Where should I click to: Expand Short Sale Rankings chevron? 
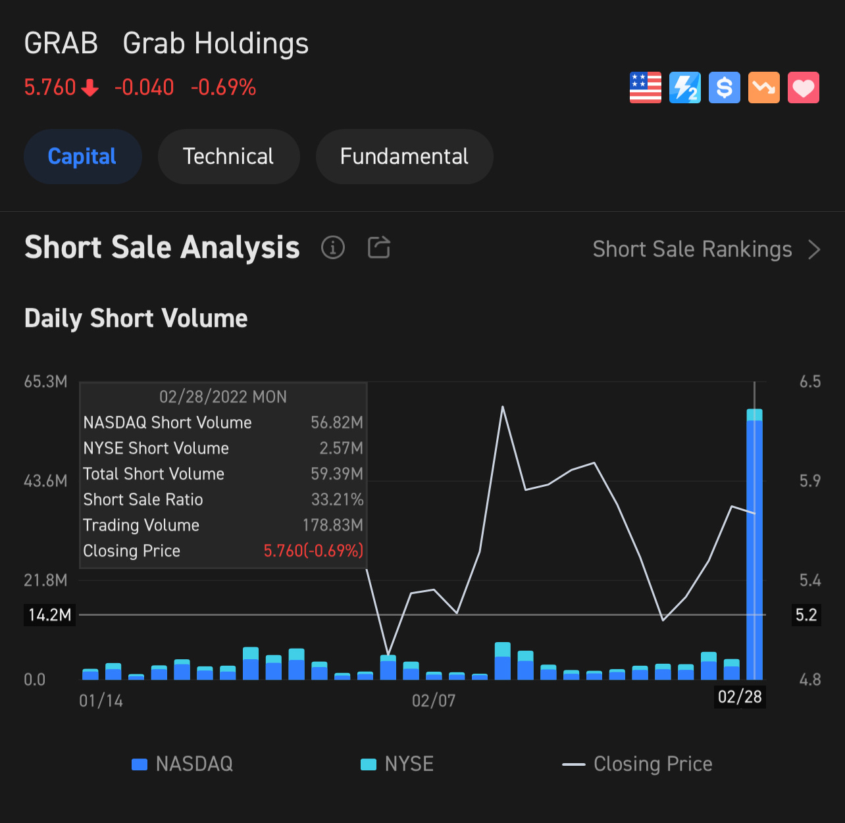pos(814,250)
